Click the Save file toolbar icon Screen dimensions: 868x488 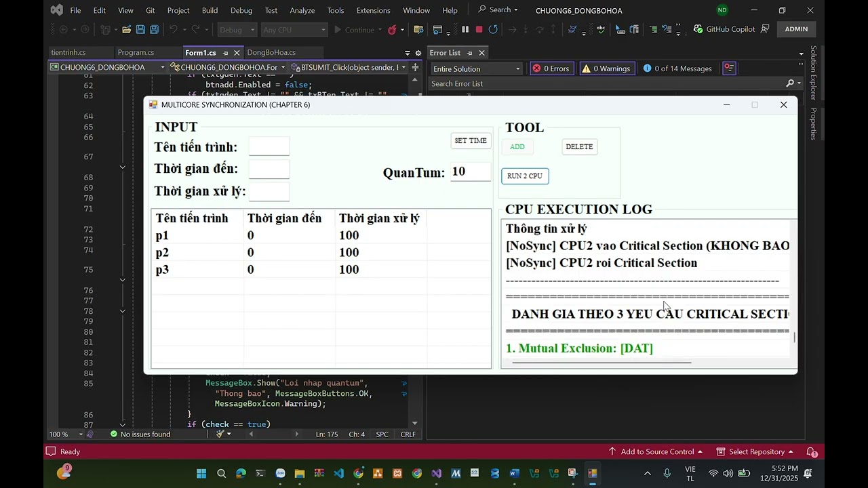140,29
